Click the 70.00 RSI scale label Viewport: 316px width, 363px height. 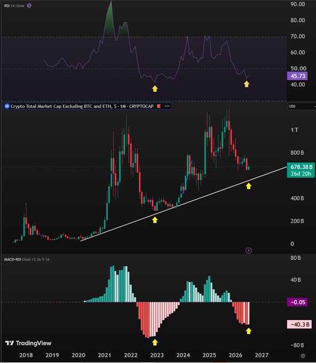[298, 36]
